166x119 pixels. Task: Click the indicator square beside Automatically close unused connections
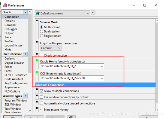click(37, 102)
